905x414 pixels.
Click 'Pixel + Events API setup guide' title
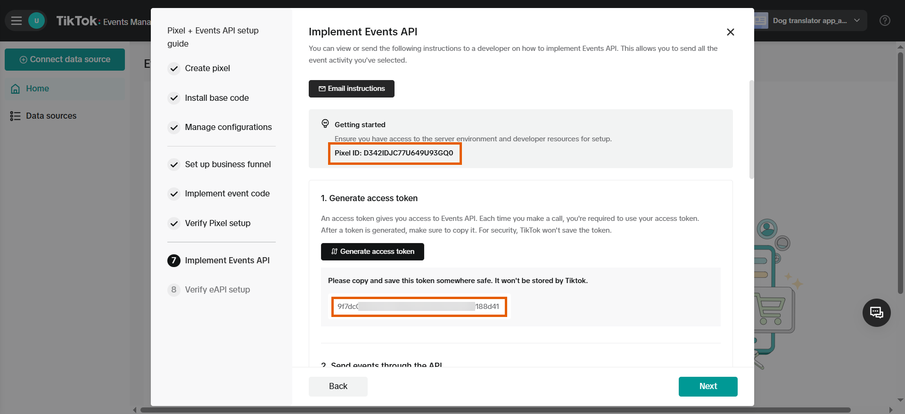click(213, 37)
